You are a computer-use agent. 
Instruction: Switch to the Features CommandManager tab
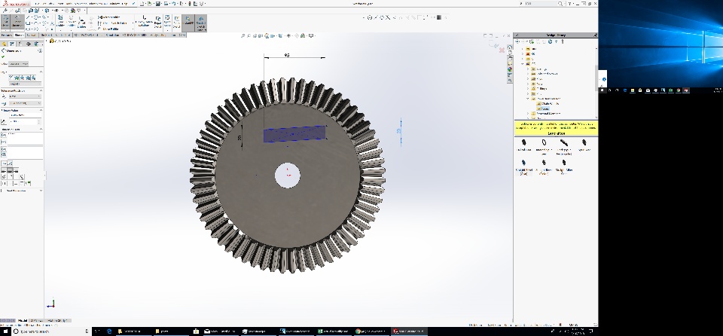pos(6,35)
